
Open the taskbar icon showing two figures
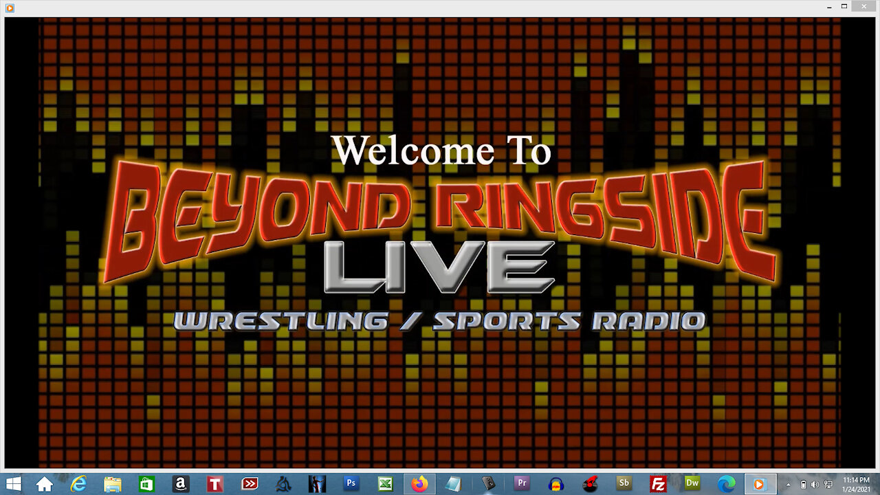[x=317, y=484]
